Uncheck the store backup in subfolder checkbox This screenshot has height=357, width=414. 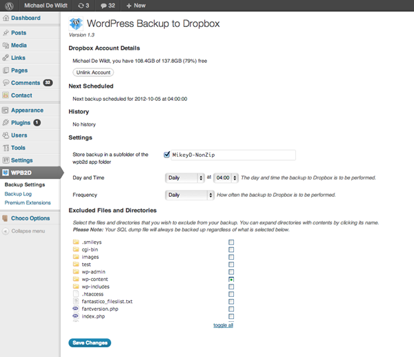click(x=166, y=155)
